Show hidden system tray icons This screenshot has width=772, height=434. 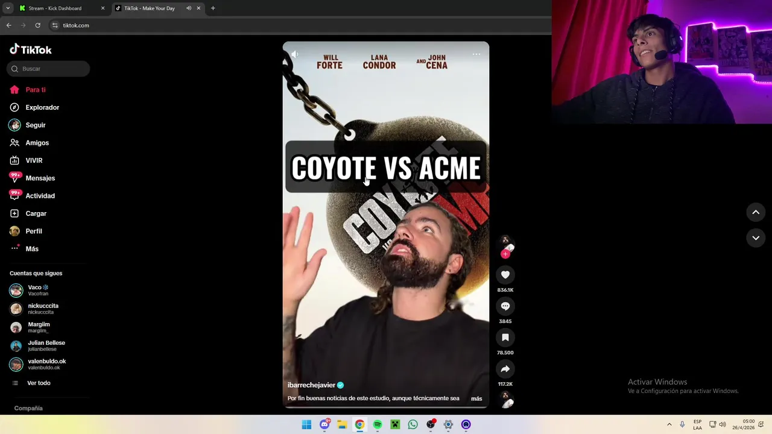coord(669,424)
